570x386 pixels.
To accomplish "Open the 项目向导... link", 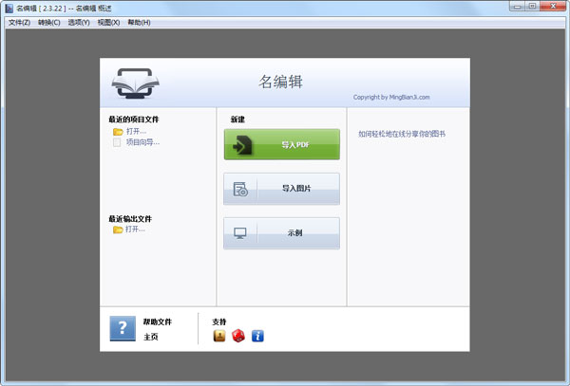I will tap(142, 142).
